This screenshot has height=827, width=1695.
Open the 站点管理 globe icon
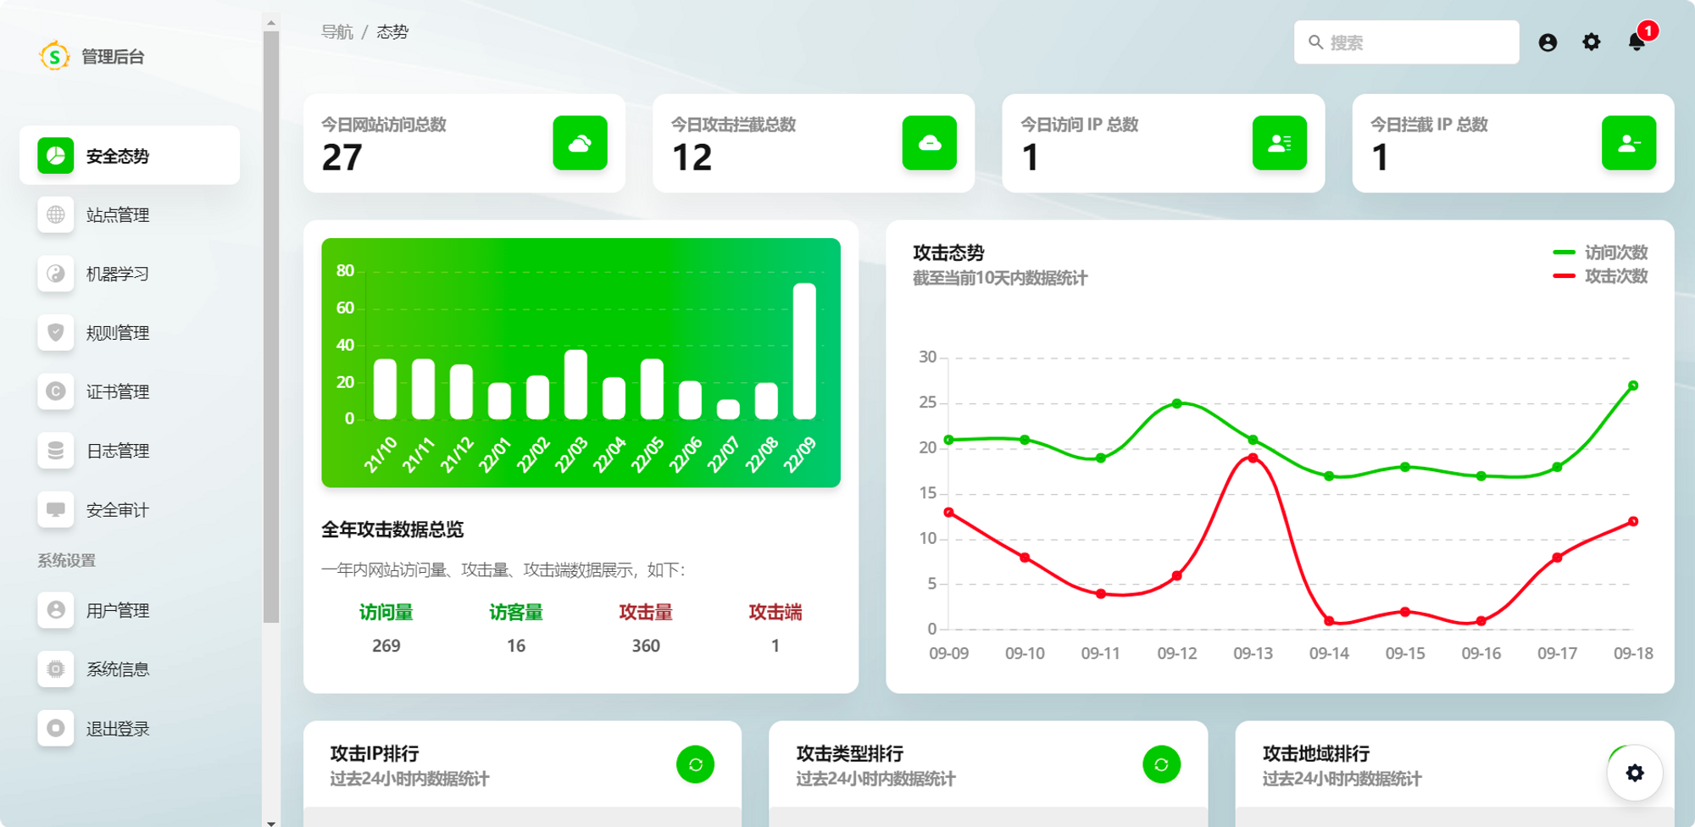[x=55, y=214]
